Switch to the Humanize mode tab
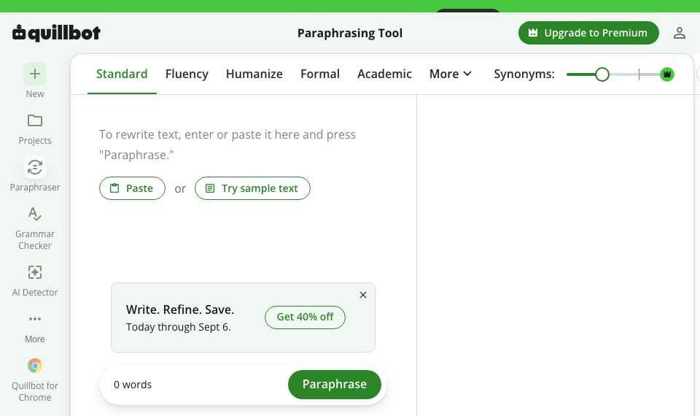 254,74
